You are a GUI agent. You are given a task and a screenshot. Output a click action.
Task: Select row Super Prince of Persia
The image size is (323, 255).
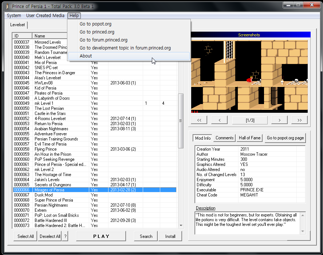[95, 200]
